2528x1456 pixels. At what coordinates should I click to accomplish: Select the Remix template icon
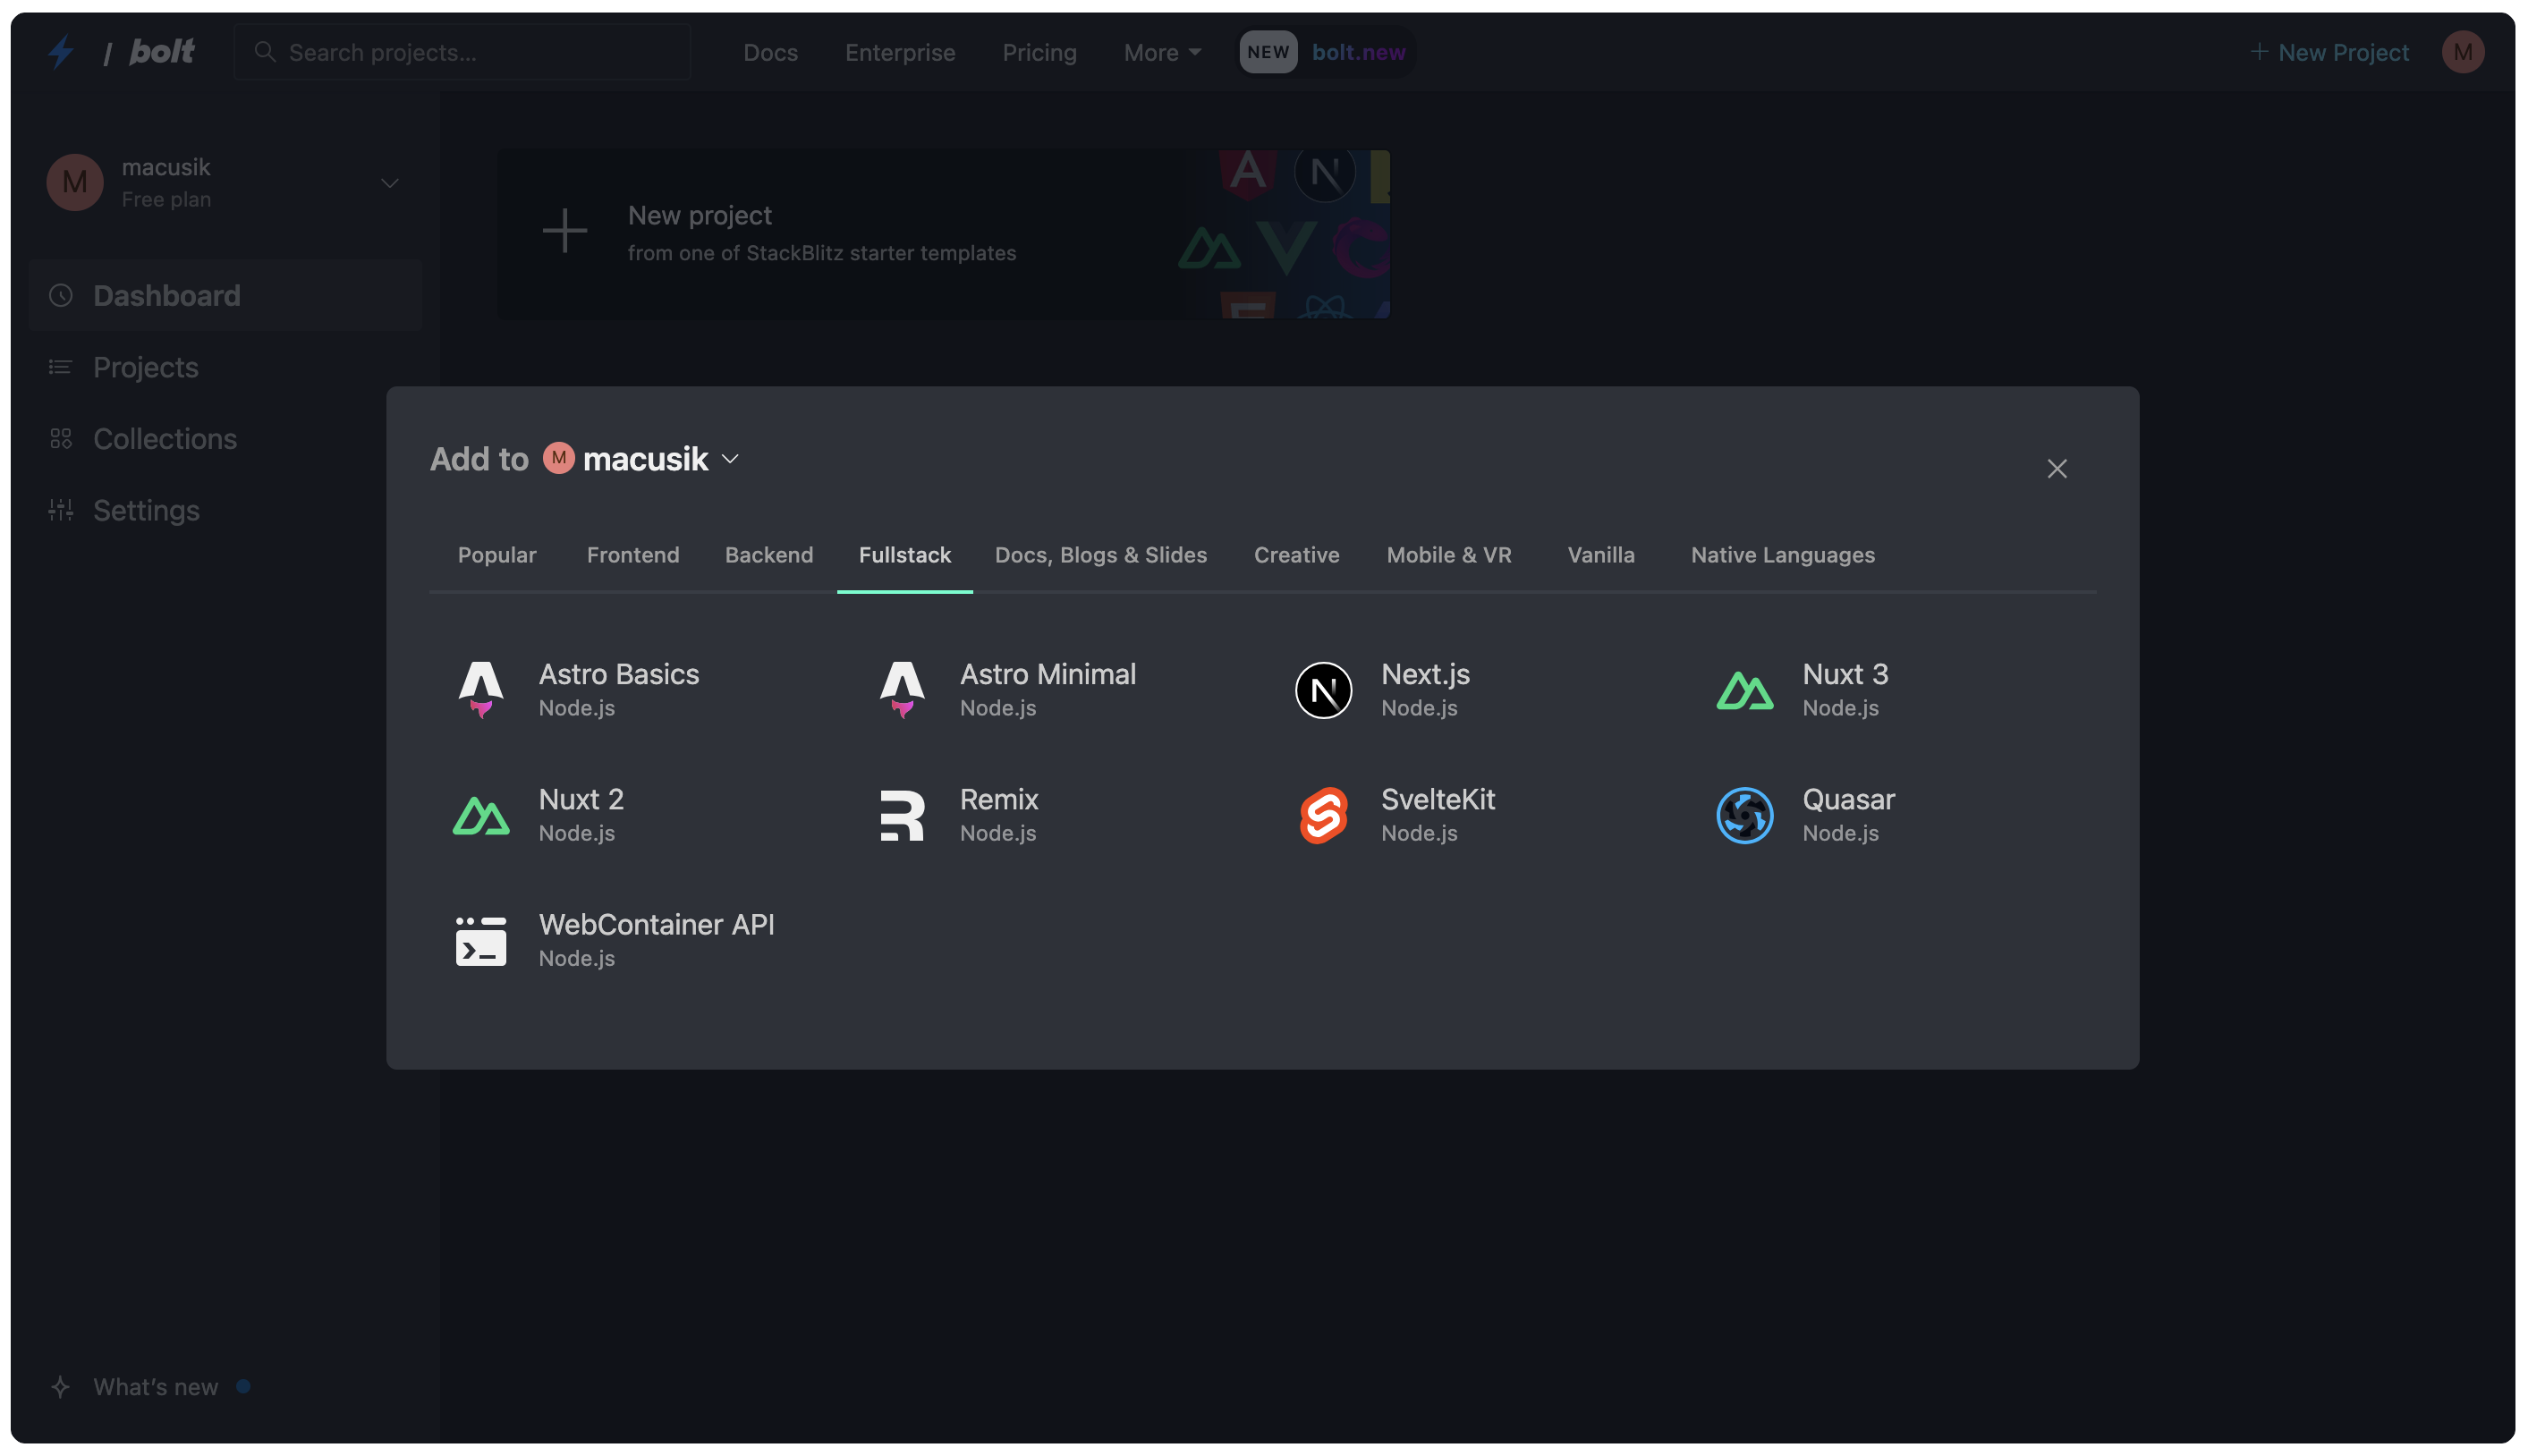coord(902,815)
